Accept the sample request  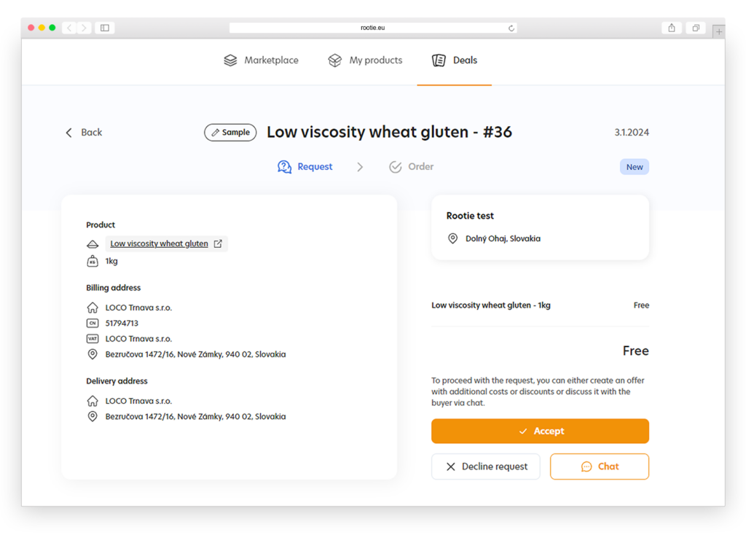point(540,431)
